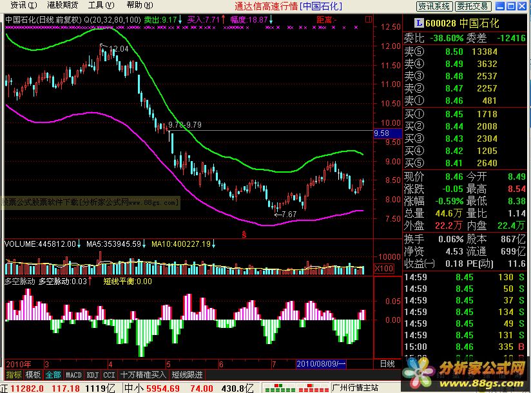Click the 9.58 price cursor label

pos(387,133)
